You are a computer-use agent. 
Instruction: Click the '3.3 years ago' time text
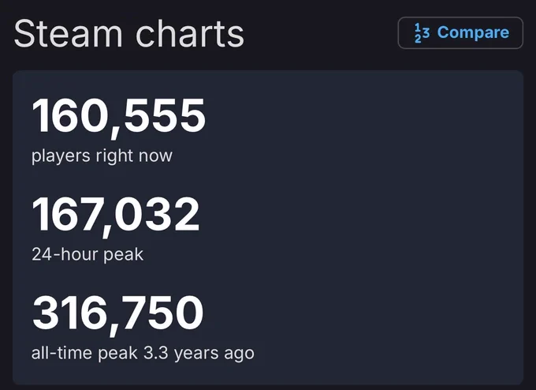pos(199,353)
